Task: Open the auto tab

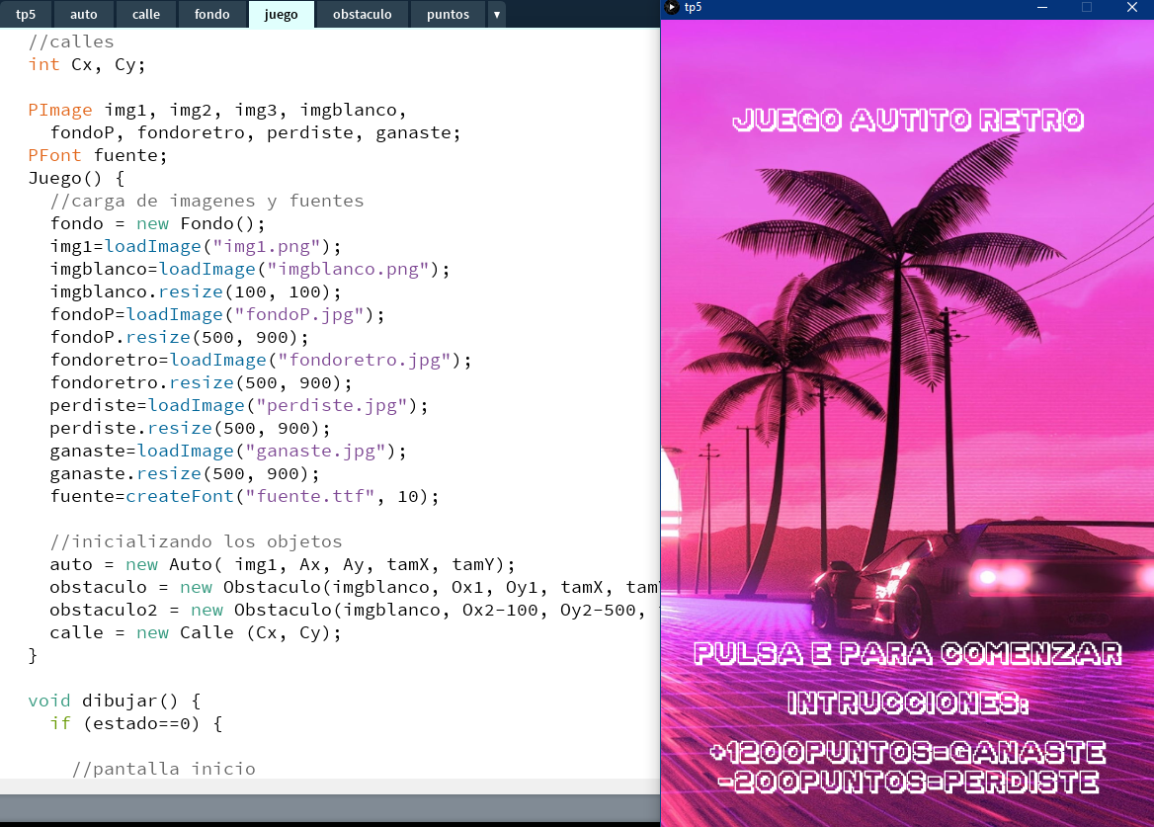Action: (x=84, y=14)
